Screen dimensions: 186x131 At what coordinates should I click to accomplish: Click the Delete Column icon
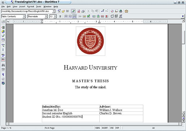click(x=107, y=16)
